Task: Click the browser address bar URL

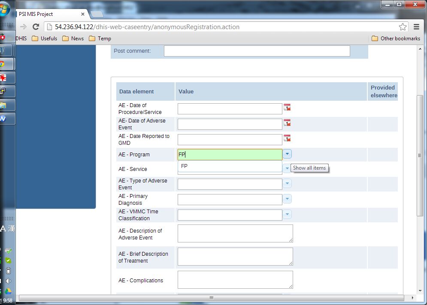Action: click(x=147, y=27)
